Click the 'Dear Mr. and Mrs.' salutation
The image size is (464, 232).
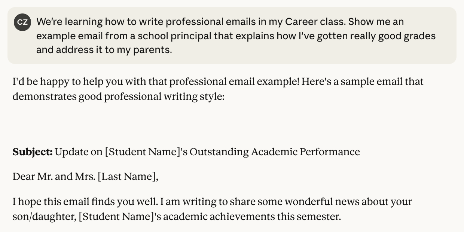coord(54,177)
